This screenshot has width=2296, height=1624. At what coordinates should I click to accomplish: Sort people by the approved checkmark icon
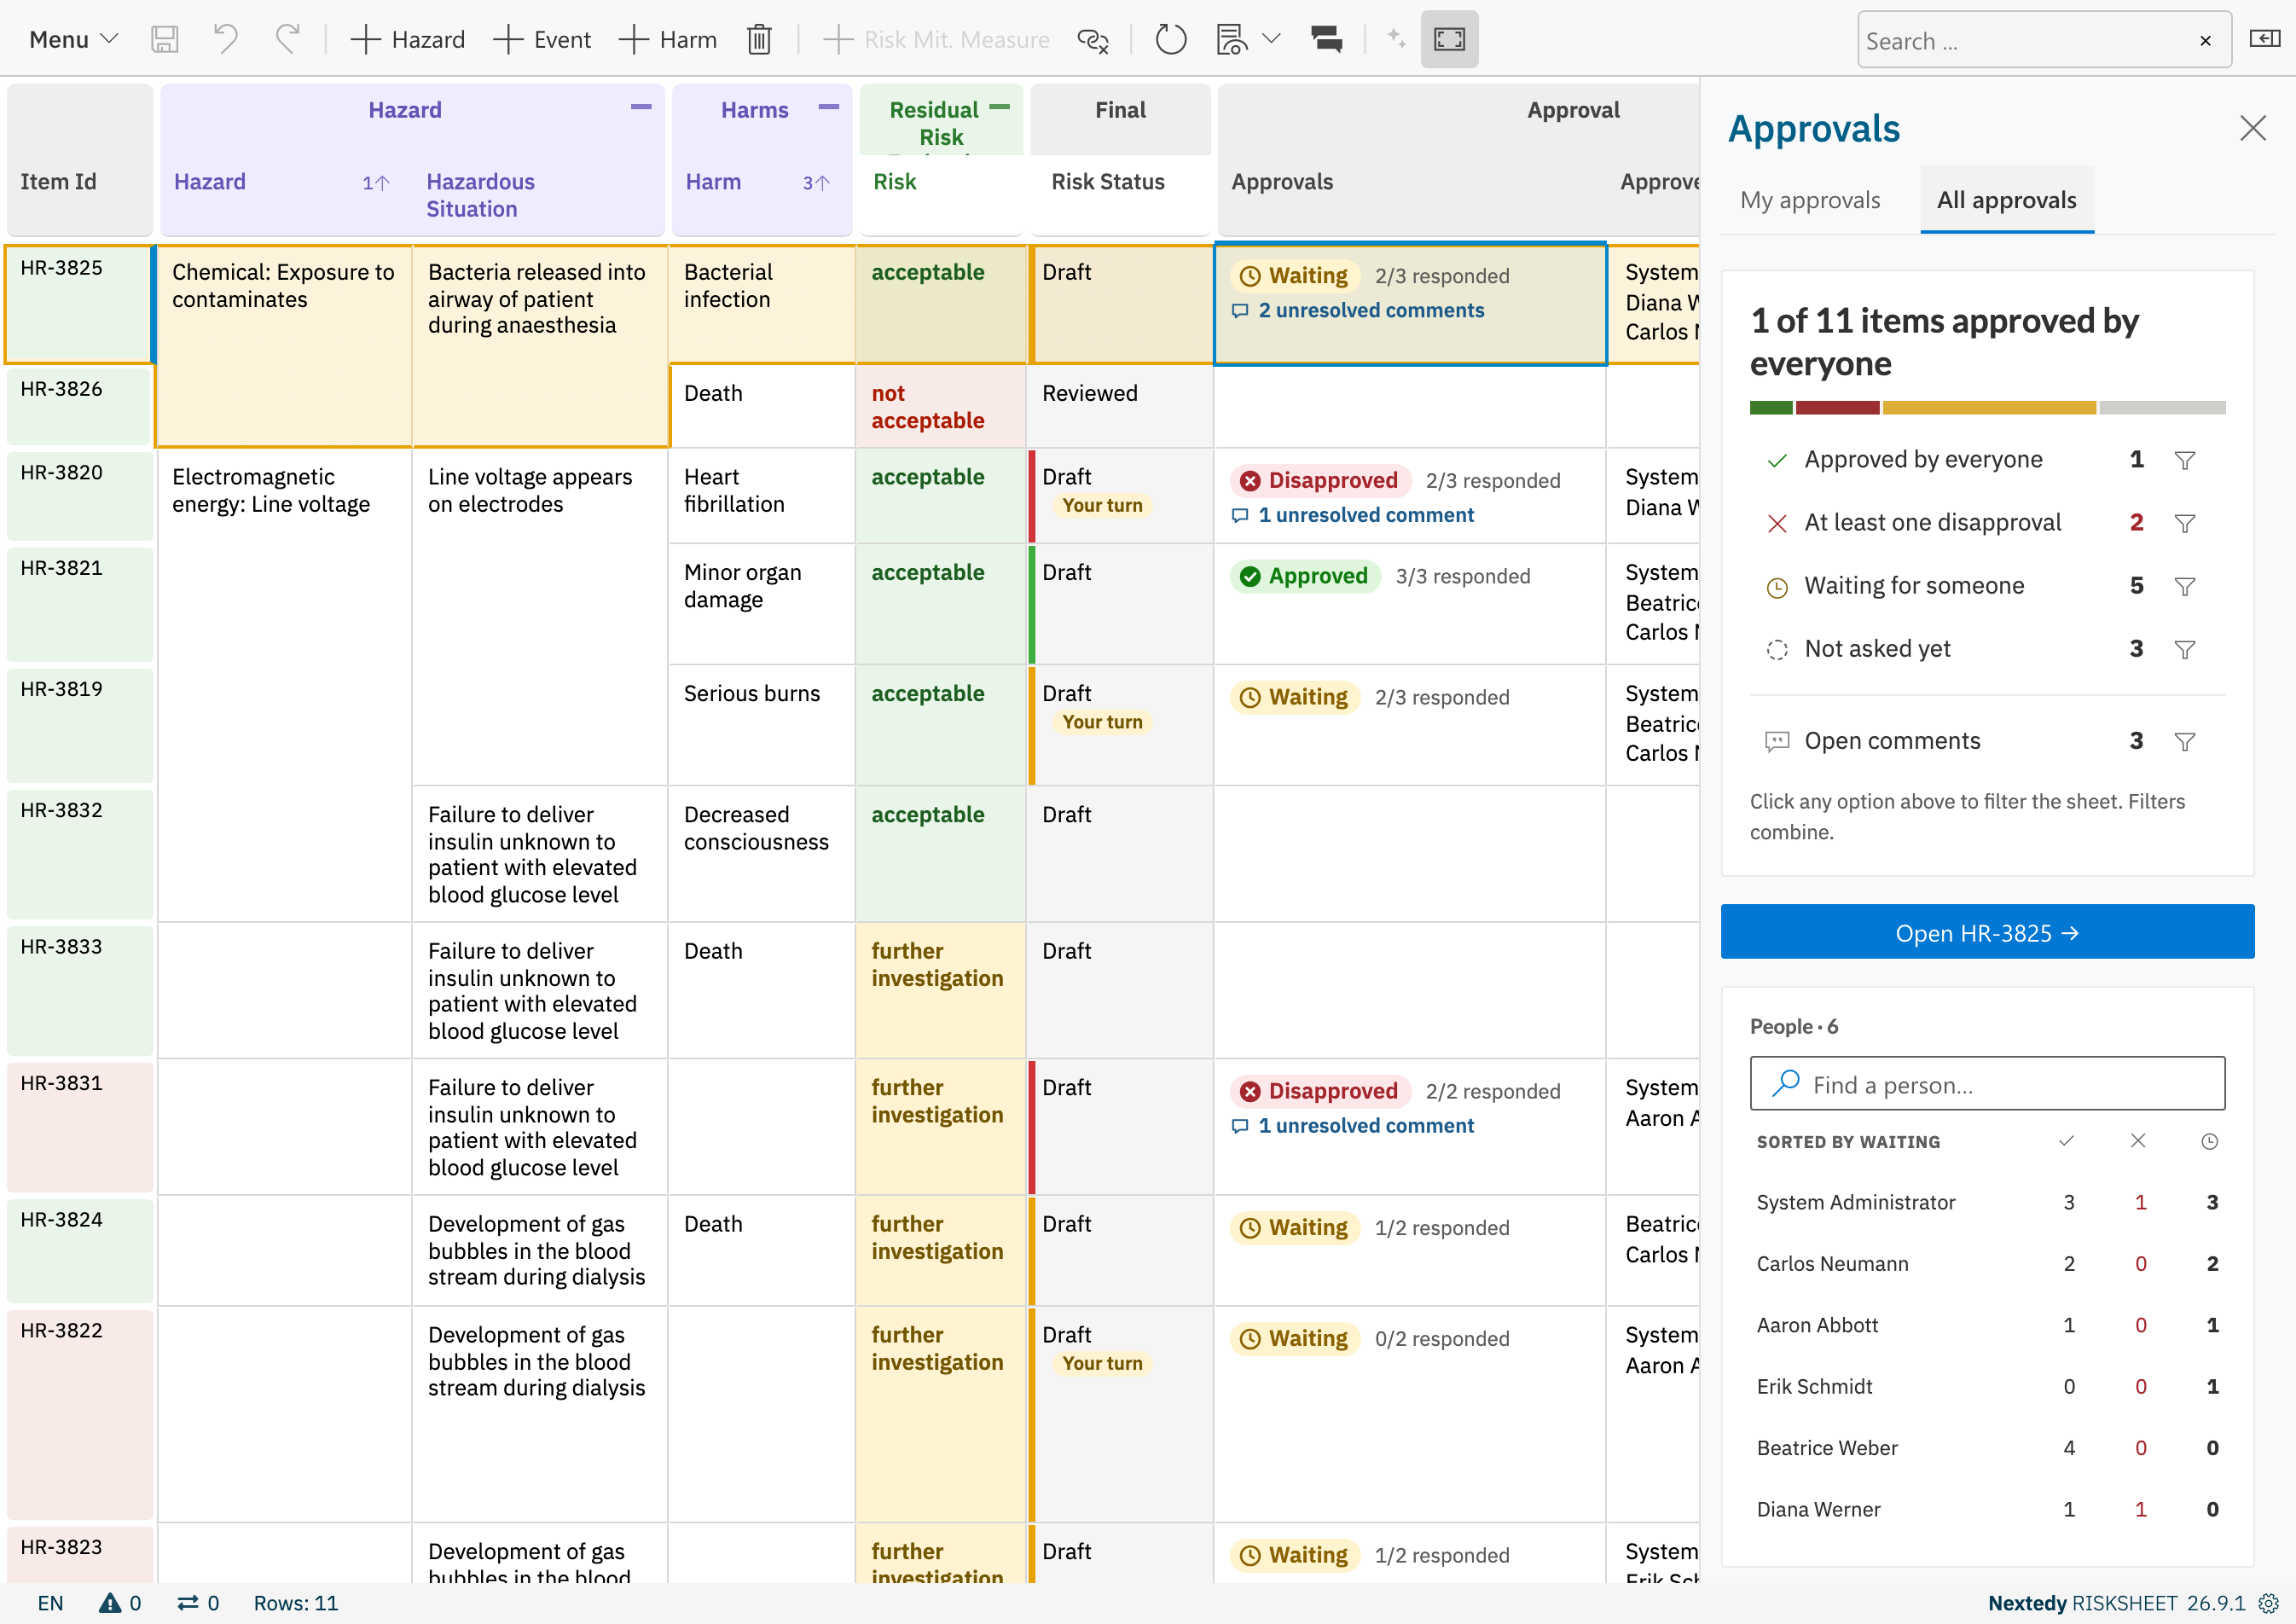(x=2067, y=1142)
